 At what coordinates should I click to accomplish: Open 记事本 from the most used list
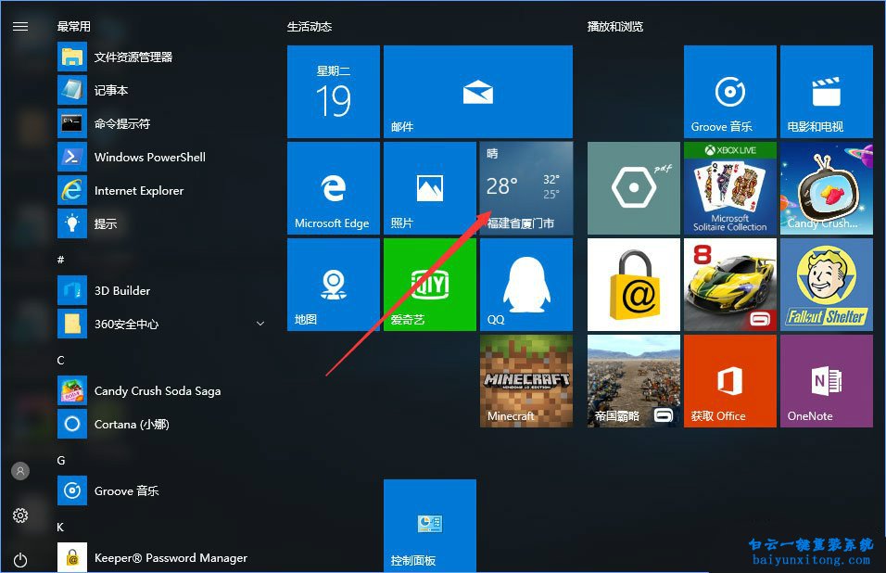[x=111, y=90]
